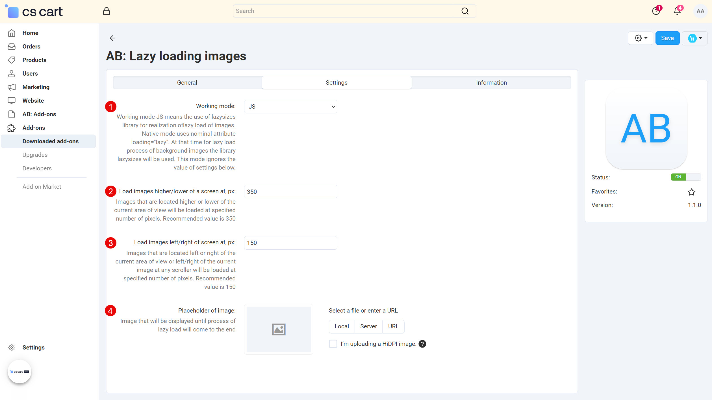Click the lock icon in header
This screenshot has width=712, height=400.
point(106,11)
